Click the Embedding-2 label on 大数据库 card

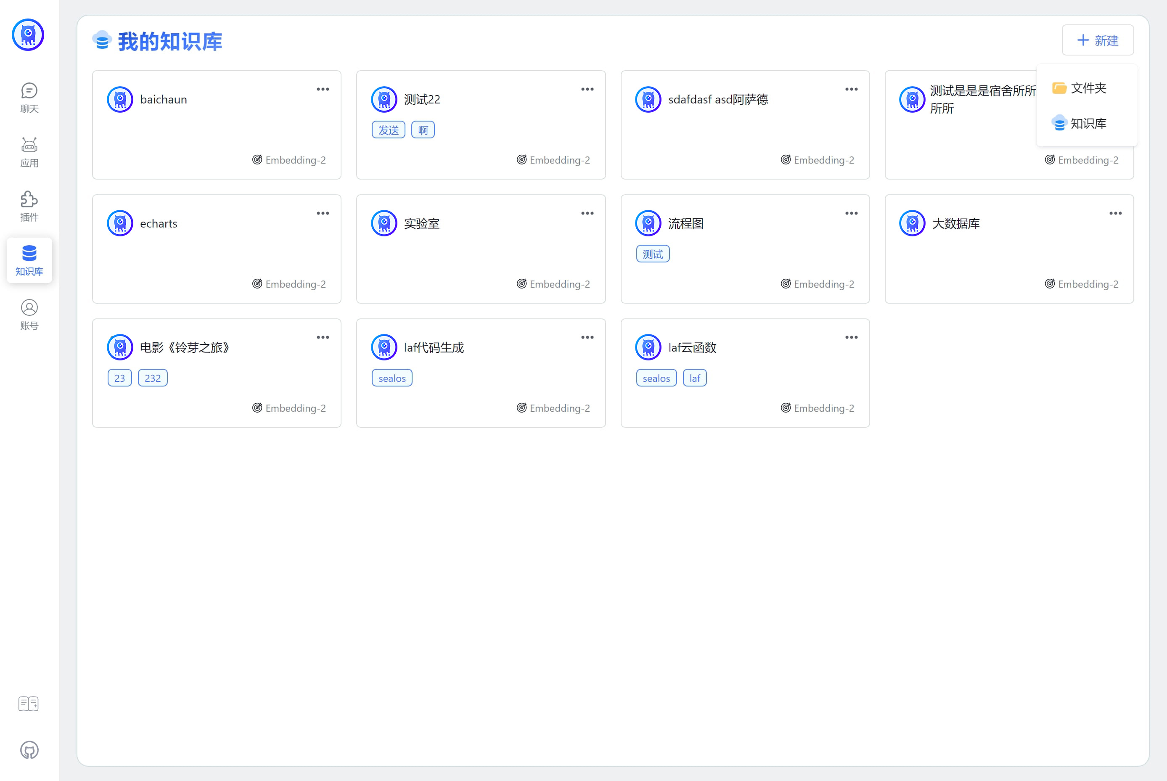(1088, 284)
